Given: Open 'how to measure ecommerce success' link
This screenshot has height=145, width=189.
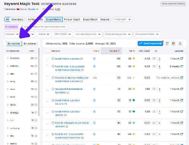Looking at the screenshot, I should pyautogui.click(x=72, y=125).
